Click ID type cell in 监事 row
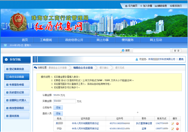 [85, 129]
